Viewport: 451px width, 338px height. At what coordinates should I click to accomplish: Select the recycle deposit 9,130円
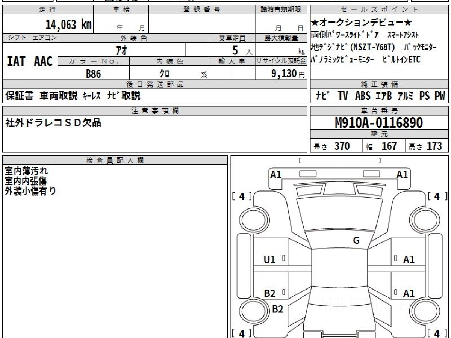point(288,74)
